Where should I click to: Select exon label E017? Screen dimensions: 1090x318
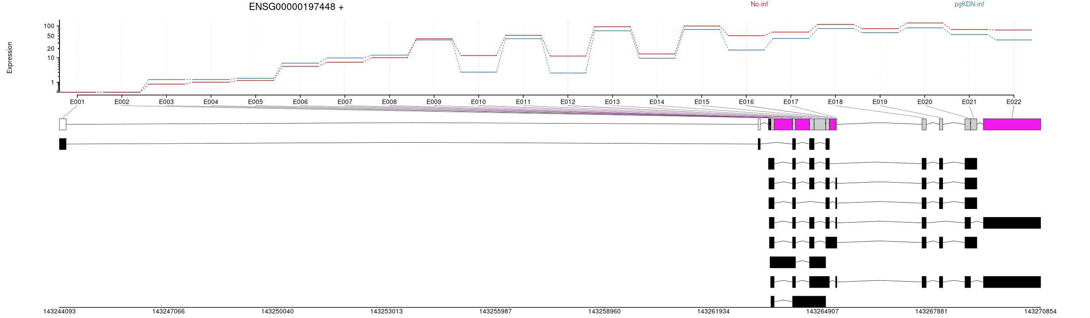(x=791, y=102)
